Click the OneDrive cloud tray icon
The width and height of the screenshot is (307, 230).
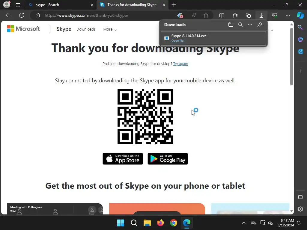[253, 223]
